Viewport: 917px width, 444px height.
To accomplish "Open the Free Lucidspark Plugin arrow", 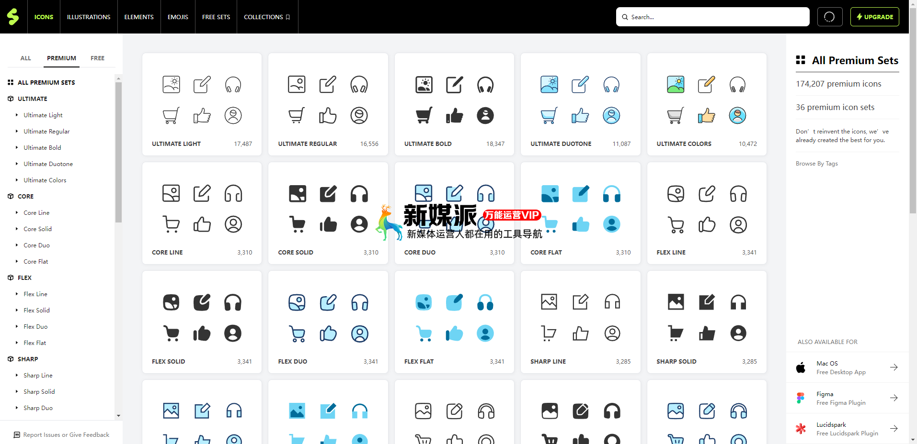I will (x=894, y=429).
